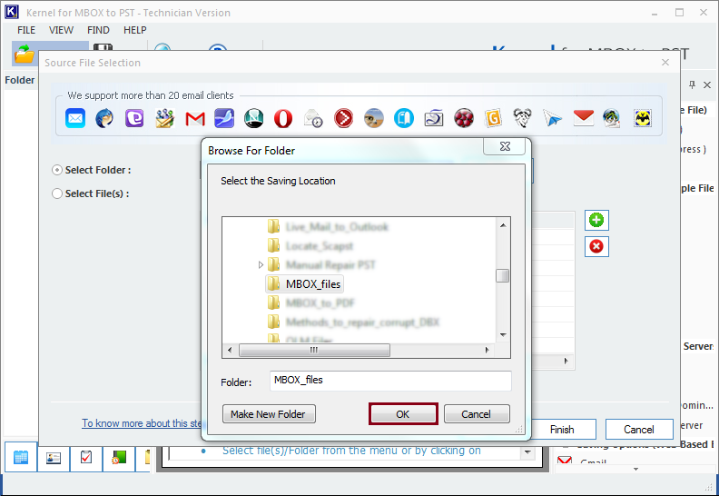Click the folder tree's down scroll arrow
The width and height of the screenshot is (719, 496).
point(503,335)
